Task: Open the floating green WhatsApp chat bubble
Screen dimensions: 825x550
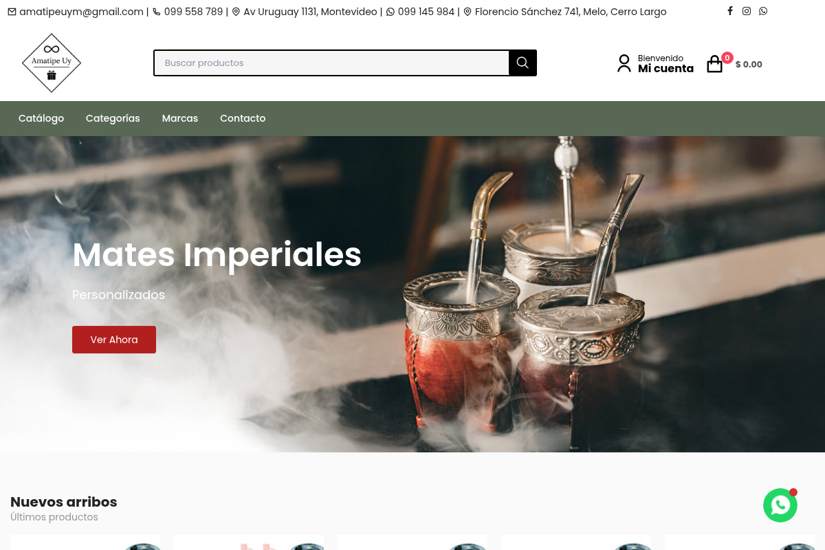Action: [780, 505]
